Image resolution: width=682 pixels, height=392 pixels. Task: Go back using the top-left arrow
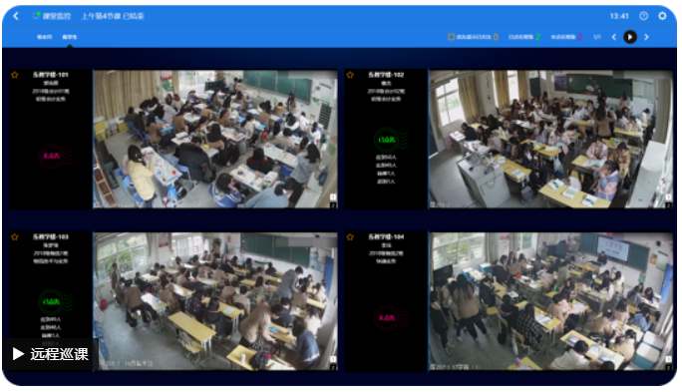coord(16,16)
